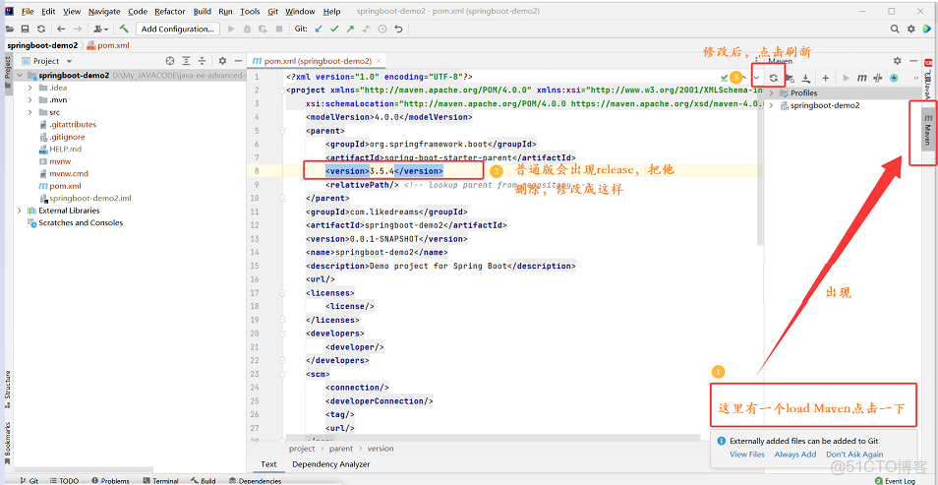Click the parent breadcrumb in editor footer
Viewport: 938px width, 485px height.
pyautogui.click(x=341, y=449)
